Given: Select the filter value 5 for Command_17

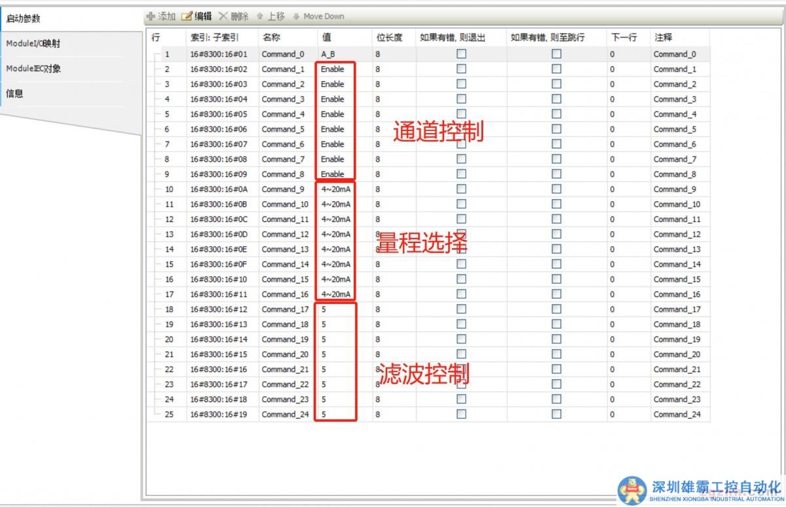Looking at the screenshot, I should [x=324, y=309].
